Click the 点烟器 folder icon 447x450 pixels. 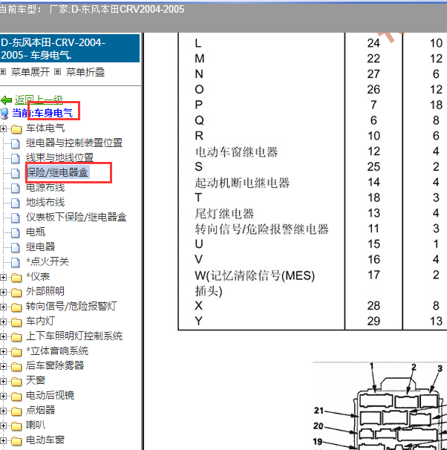pyautogui.click(x=16, y=411)
